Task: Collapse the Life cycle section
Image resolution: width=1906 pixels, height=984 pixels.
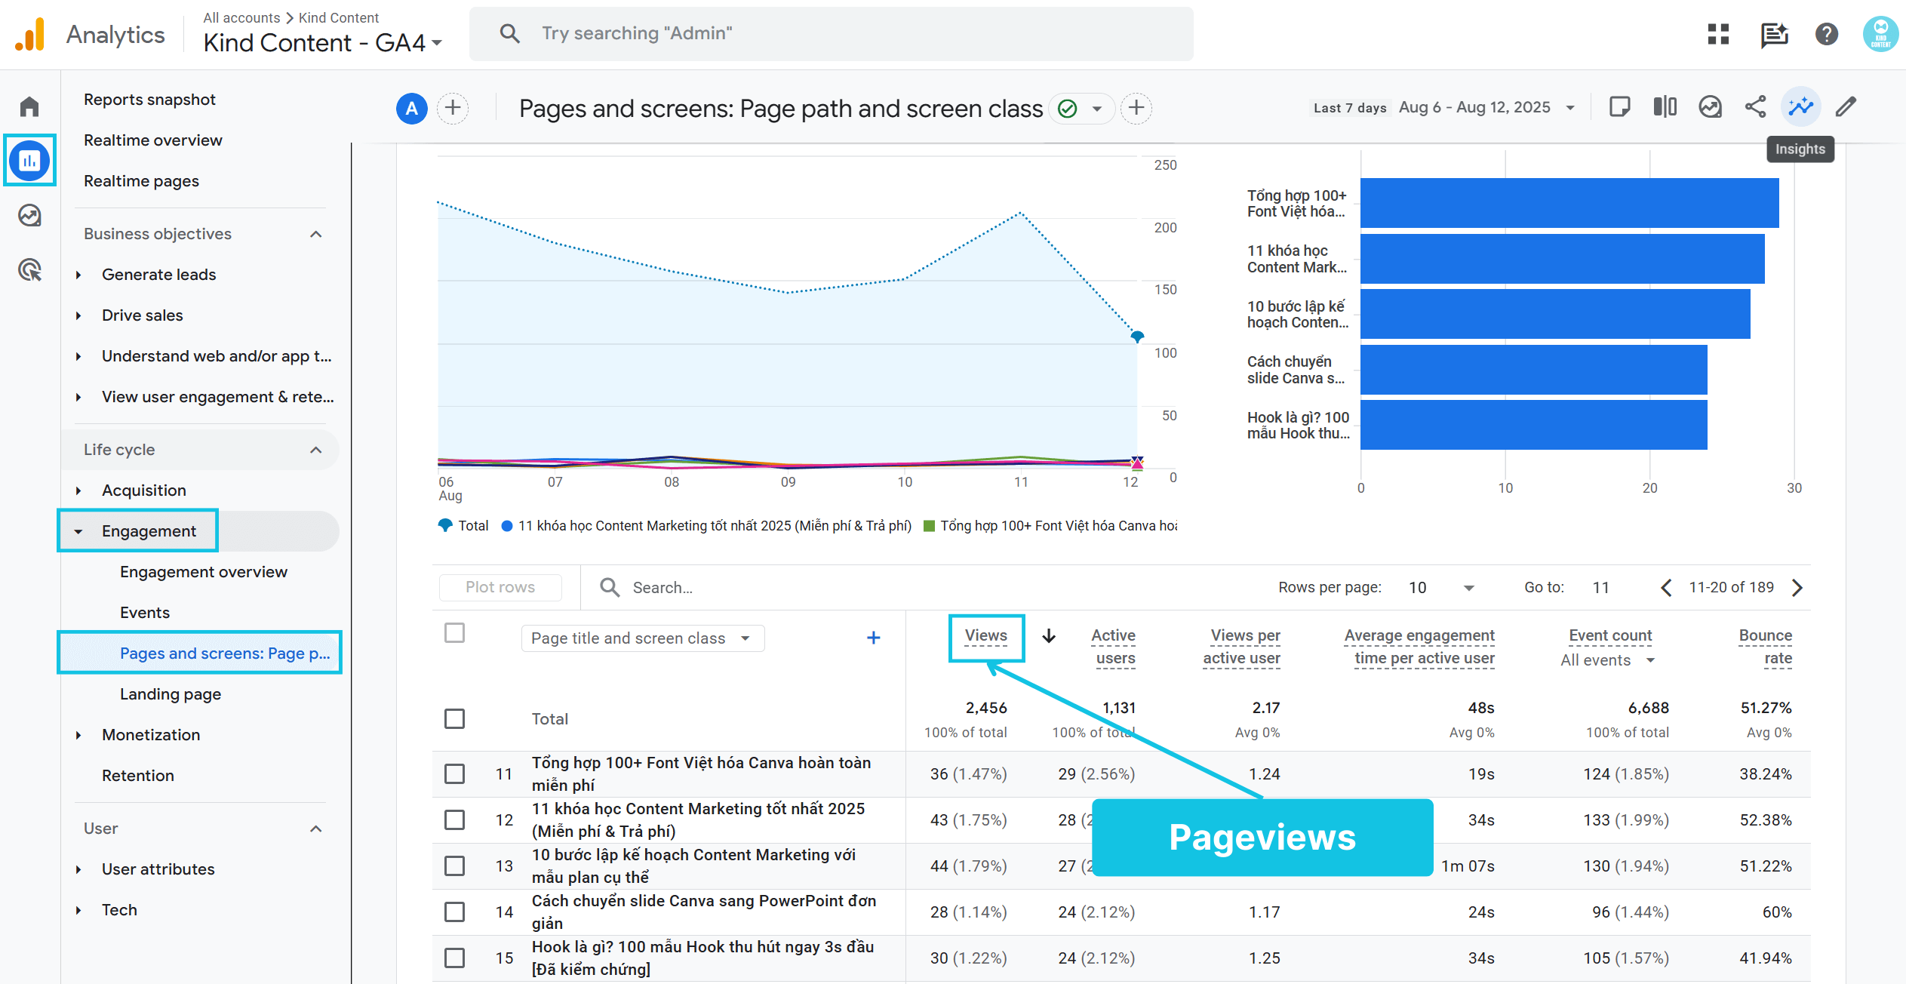Action: click(x=316, y=449)
